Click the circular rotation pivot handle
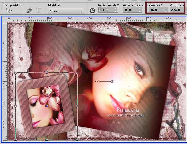Image resolution: width=187 pixels, height=144 pixels. pos(97,81)
